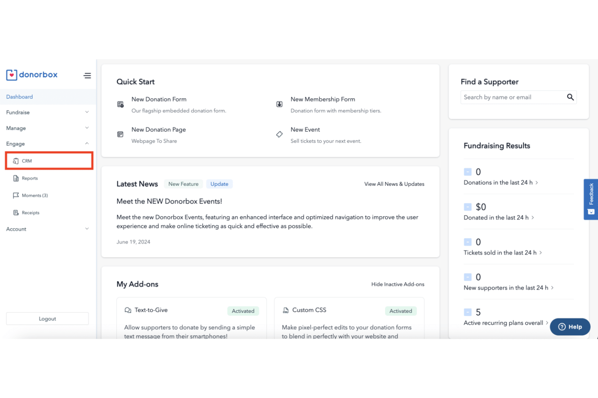Viewport: 598px width, 398px height.
Task: Click the search magnifier in Find a Supporter
Action: (570, 97)
